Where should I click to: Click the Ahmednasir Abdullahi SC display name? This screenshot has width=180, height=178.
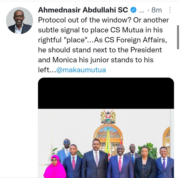click(83, 10)
